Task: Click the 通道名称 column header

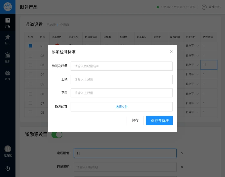Action: 73,37
